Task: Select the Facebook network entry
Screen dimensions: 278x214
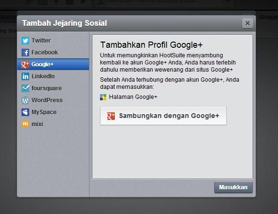Action: 53,53
